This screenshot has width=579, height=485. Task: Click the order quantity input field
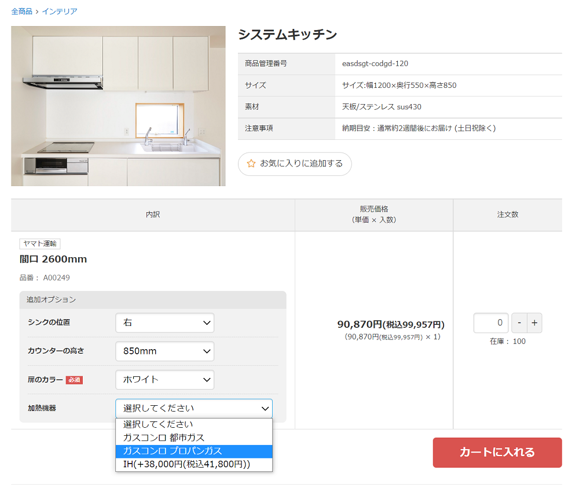point(491,323)
